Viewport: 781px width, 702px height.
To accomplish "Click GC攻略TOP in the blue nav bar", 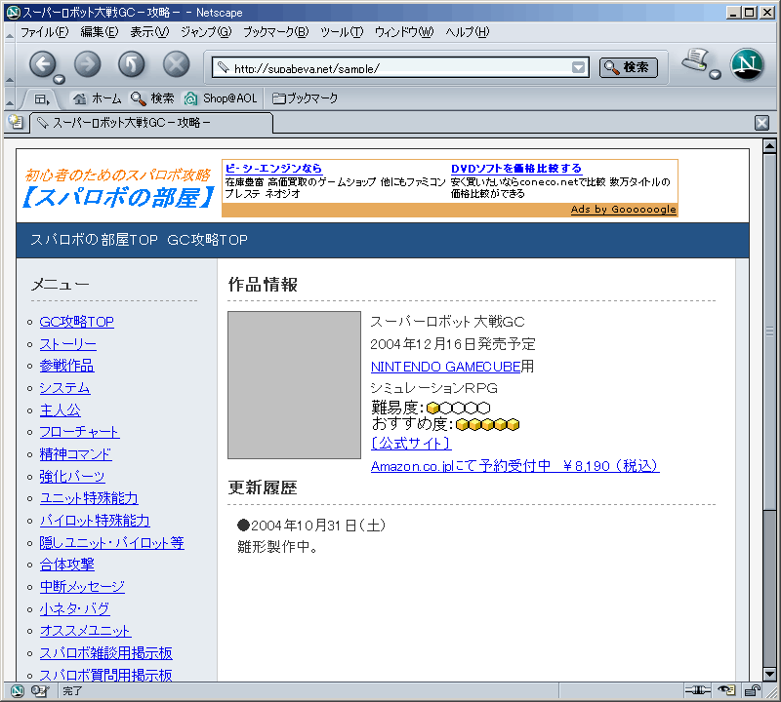I will [x=207, y=240].
